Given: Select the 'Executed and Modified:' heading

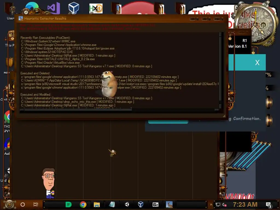Looking at the screenshot, I should 36,95.
